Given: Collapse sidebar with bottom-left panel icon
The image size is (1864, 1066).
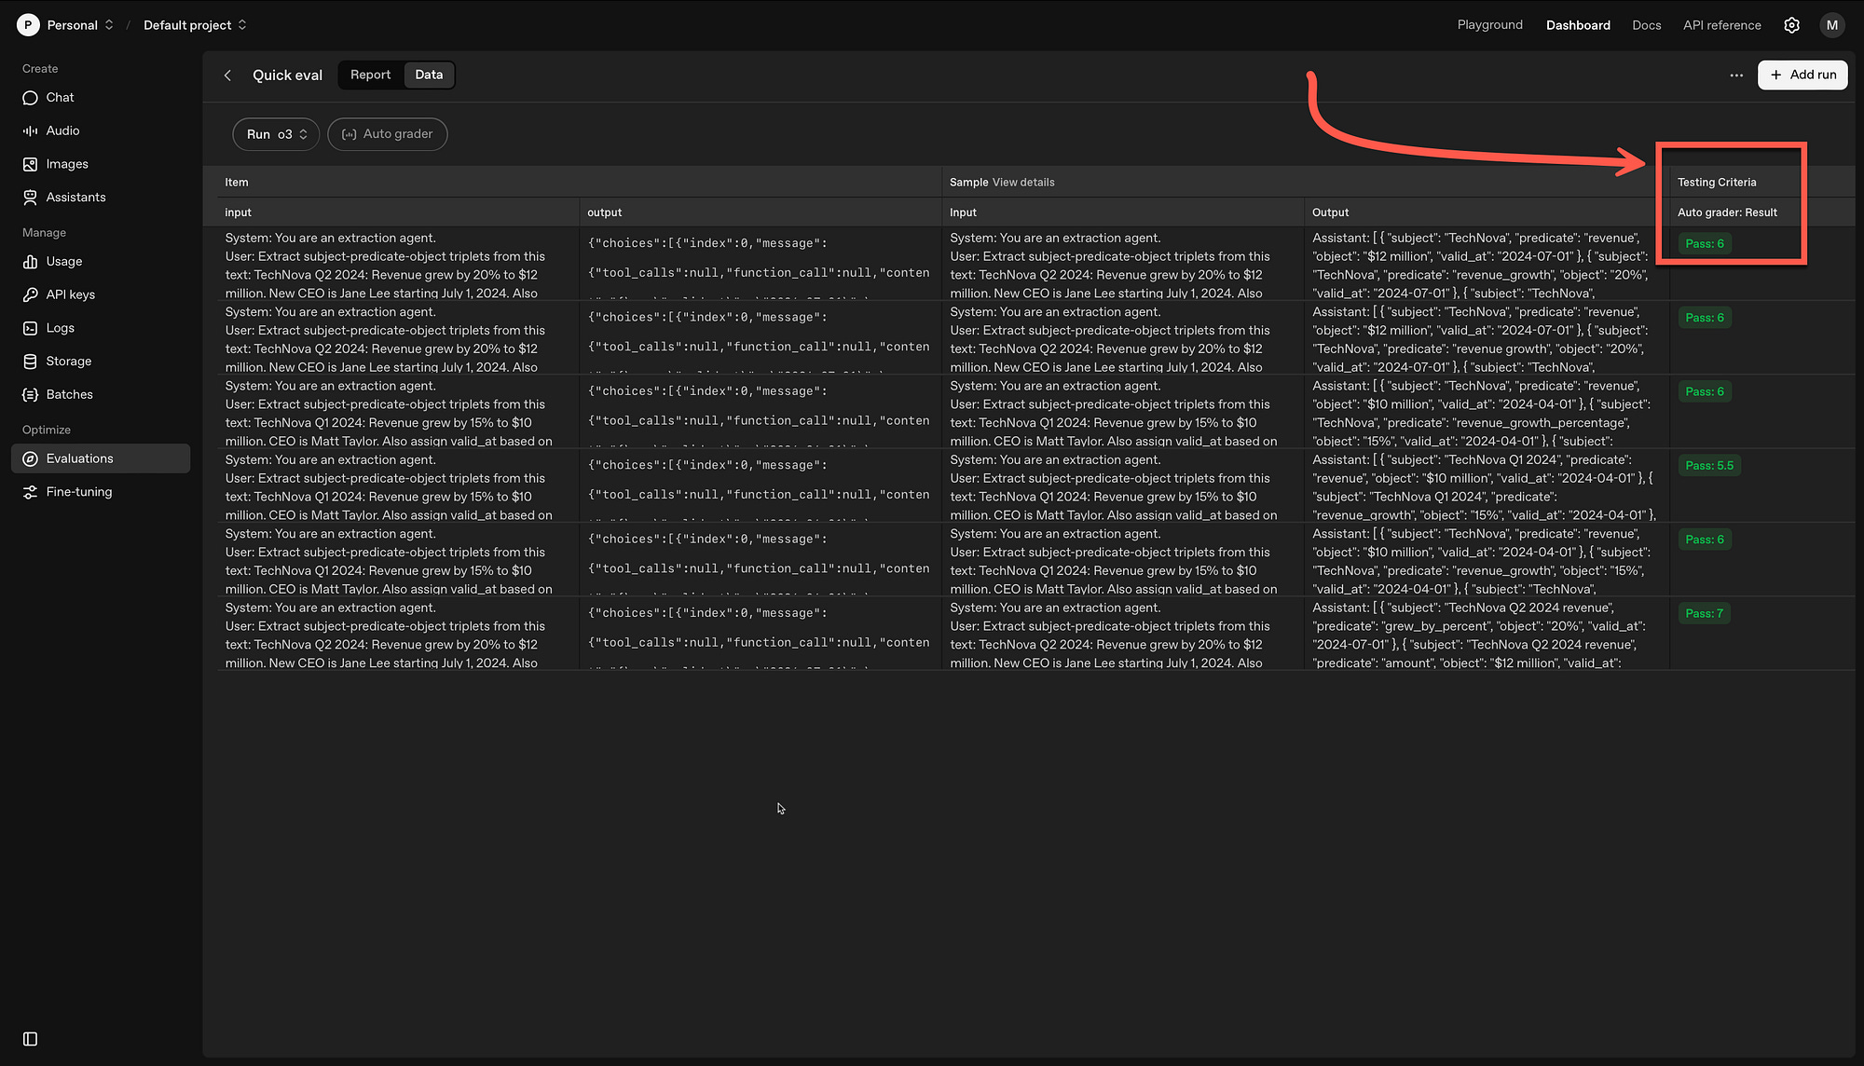Looking at the screenshot, I should click(x=30, y=1039).
